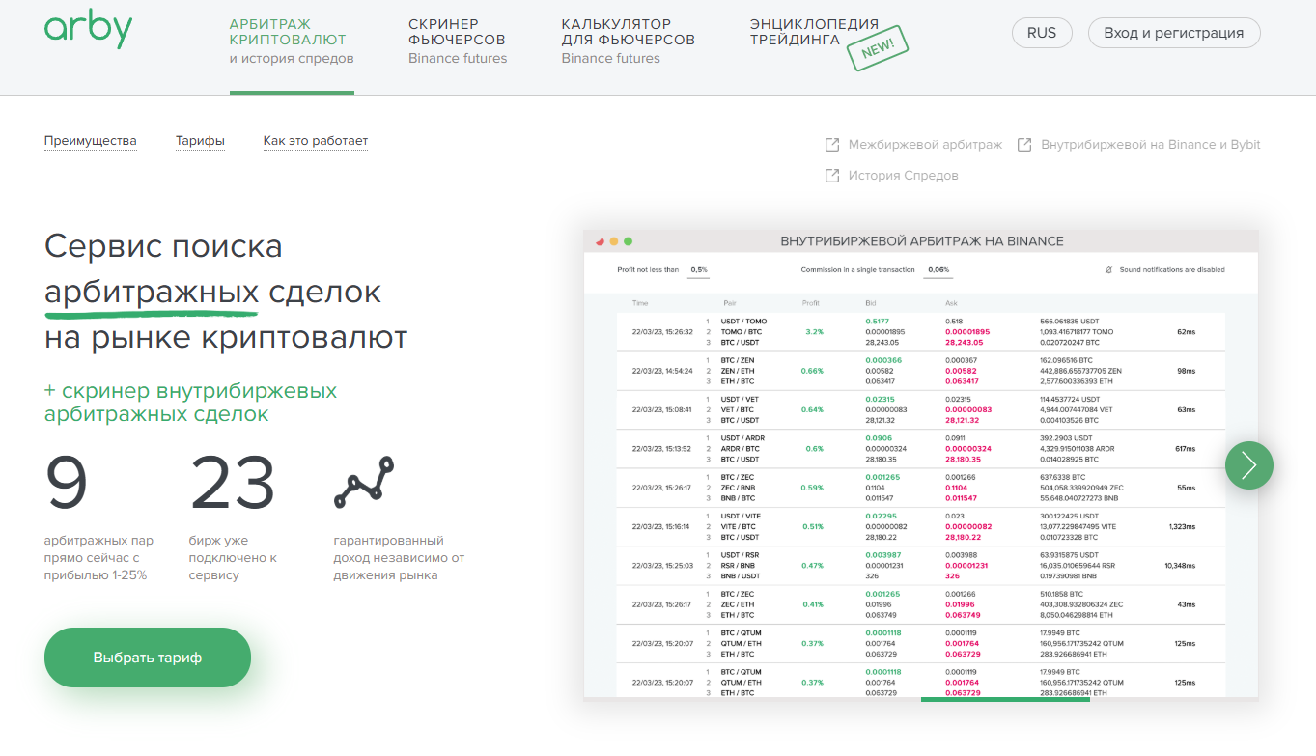Click the arby logo
Viewport: 1316px width, 756px height.
[88, 30]
